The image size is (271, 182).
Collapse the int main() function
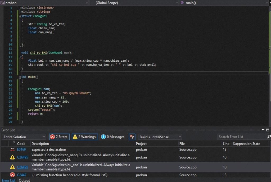tap(20, 77)
